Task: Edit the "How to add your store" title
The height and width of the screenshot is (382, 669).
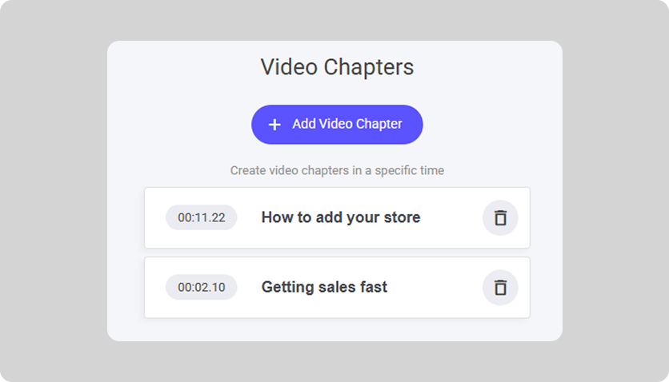Action: click(340, 217)
